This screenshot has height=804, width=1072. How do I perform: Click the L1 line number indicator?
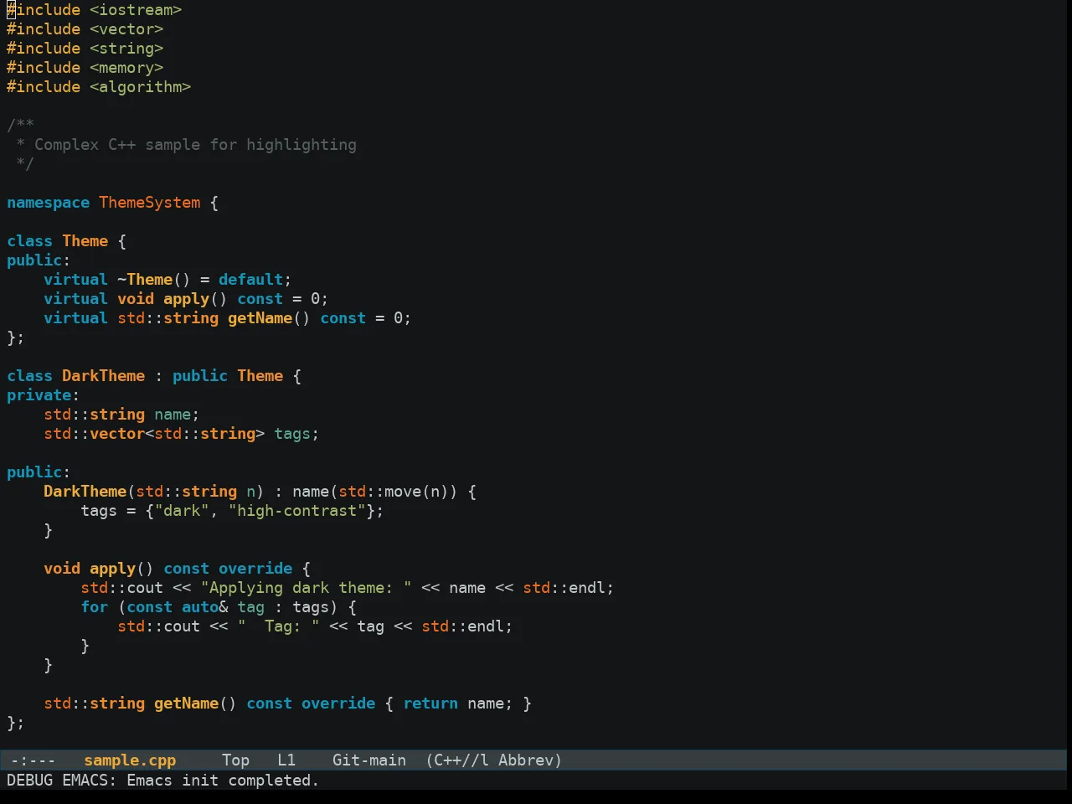286,760
